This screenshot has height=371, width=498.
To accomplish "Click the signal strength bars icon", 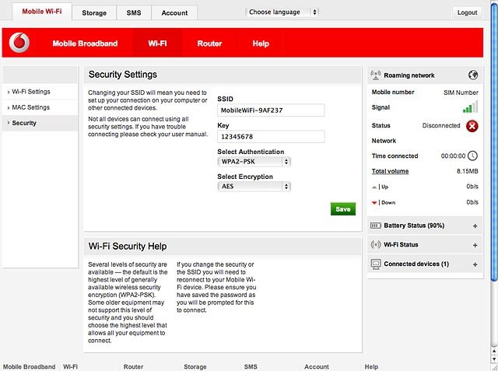I will coord(470,107).
